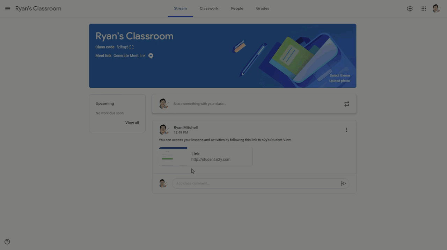
Task: Open the main hamburger menu
Action: pyautogui.click(x=8, y=8)
